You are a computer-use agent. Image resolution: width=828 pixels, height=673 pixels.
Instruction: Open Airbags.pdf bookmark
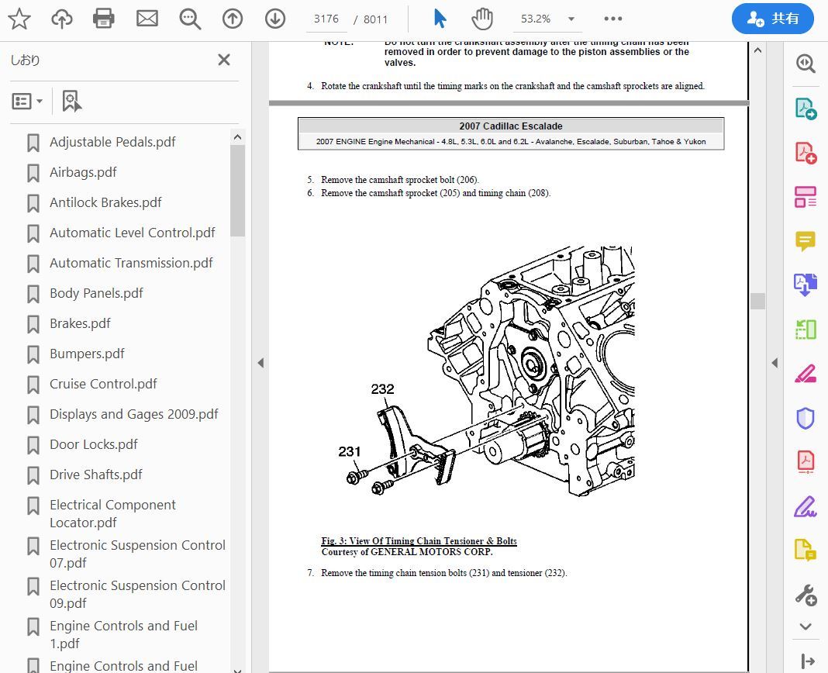[x=83, y=172]
